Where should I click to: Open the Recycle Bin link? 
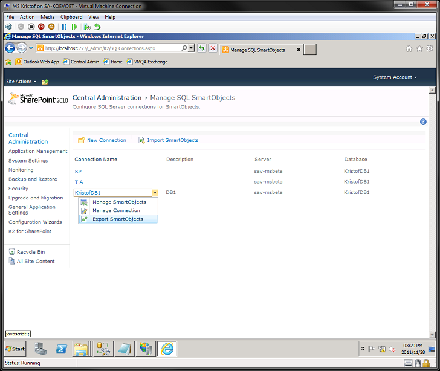click(x=27, y=252)
